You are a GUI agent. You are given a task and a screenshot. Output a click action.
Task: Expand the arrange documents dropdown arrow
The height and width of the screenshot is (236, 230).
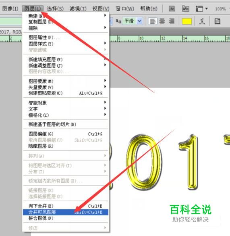pos(207,9)
